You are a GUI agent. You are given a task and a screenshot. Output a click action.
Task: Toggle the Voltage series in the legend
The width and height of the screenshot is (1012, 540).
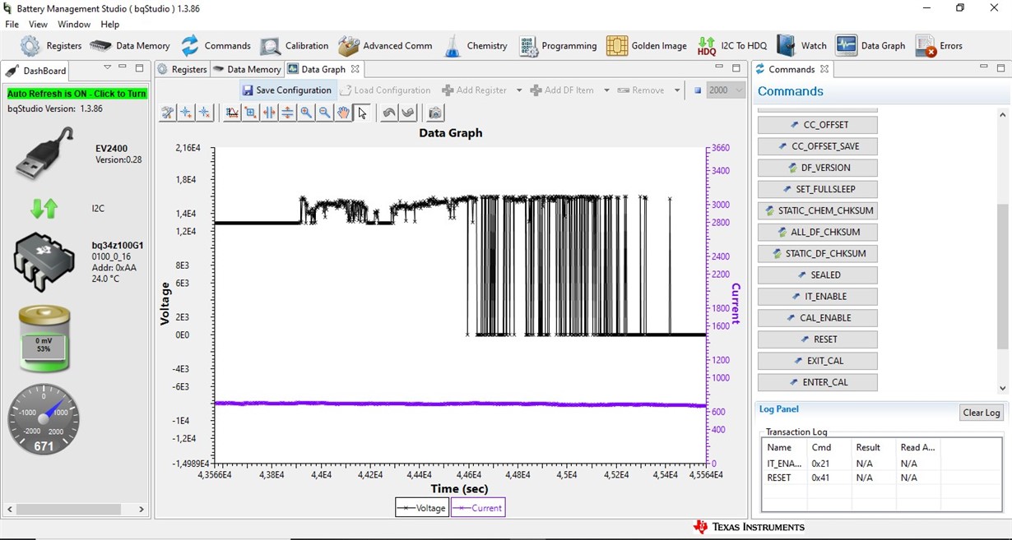point(422,508)
